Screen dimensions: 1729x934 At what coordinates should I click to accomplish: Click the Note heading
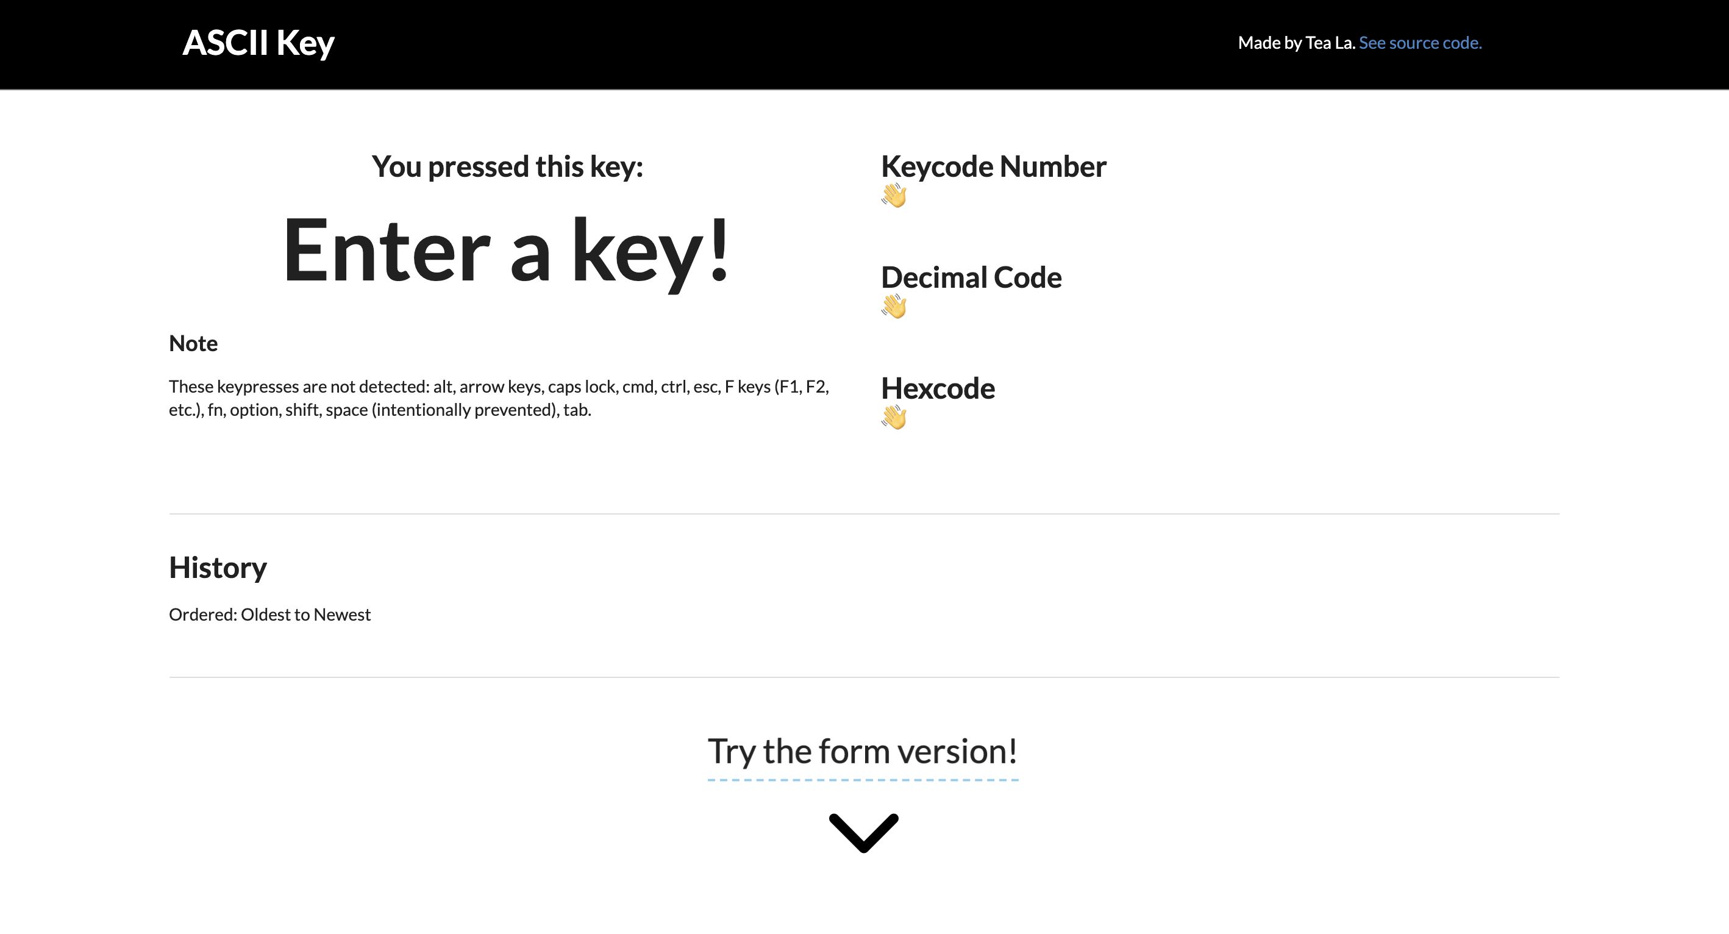(193, 343)
